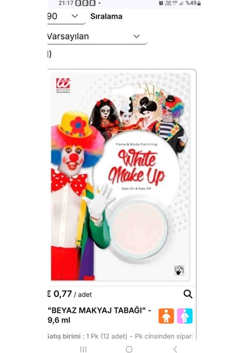Viewport: 249px width, 353px height.
Task: Expand the chevron next to Varsayılan
Action: pos(137,36)
